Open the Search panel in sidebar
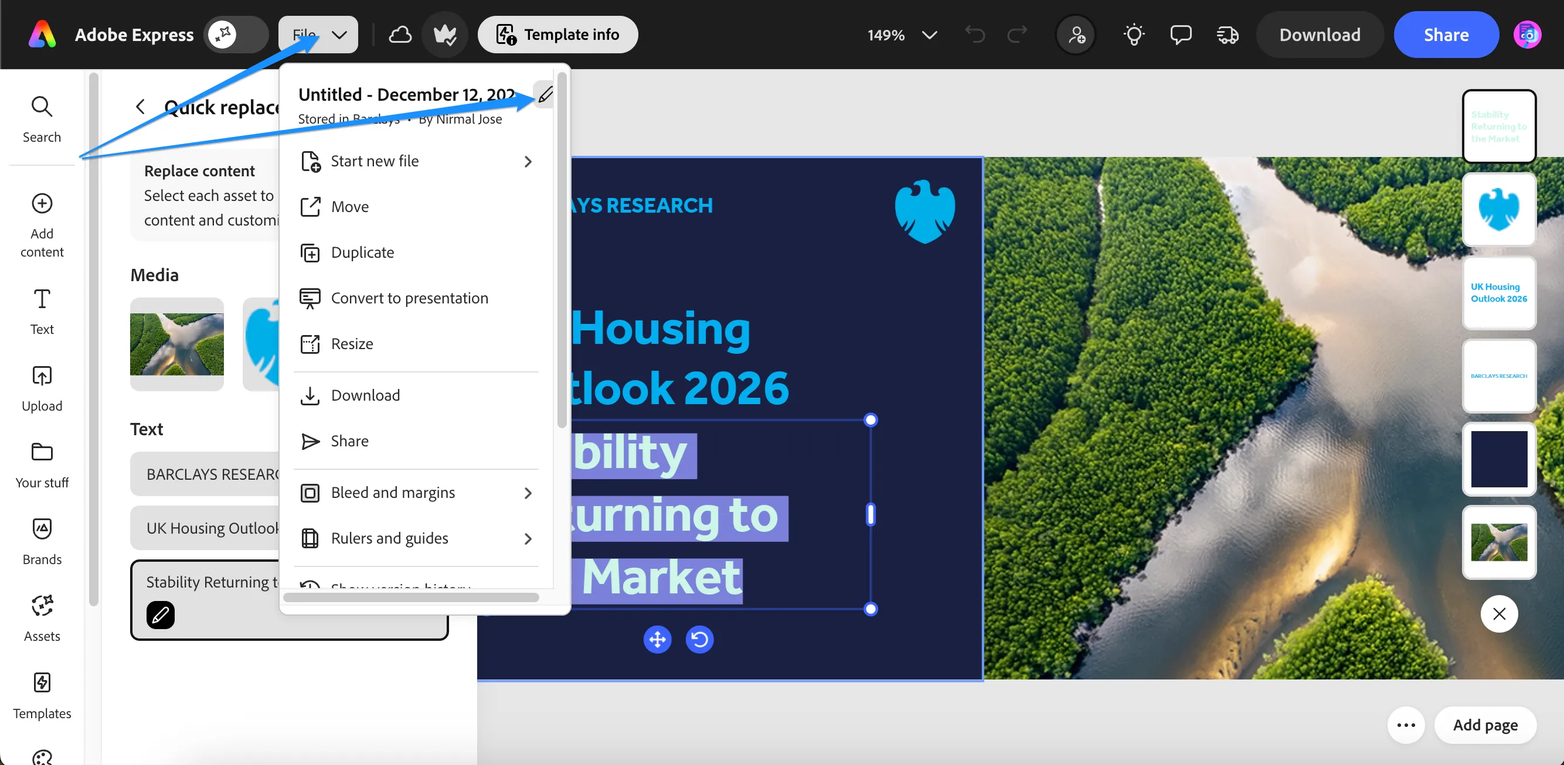Image resolution: width=1564 pixels, height=765 pixels. (x=42, y=119)
